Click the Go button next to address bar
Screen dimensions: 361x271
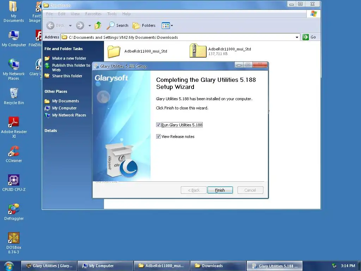point(309,37)
